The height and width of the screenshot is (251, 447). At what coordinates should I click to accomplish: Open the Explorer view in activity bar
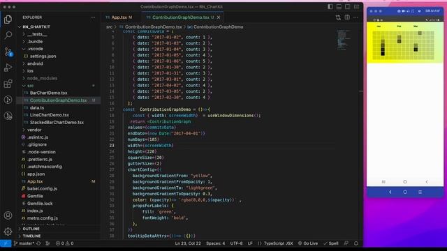(x=8, y=20)
